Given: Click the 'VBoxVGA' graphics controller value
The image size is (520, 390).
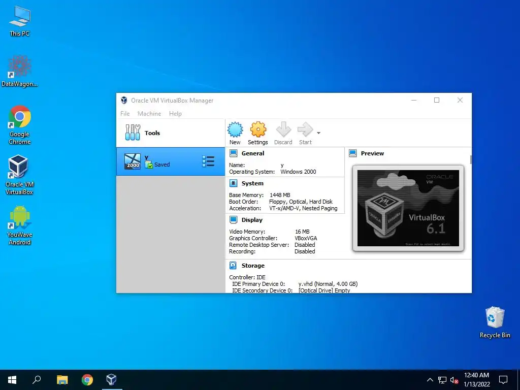Looking at the screenshot, I should click(306, 238).
